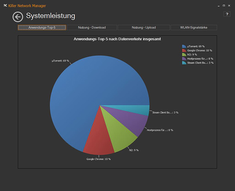Click legend text 'Hostprozess für...: 8 %'
Image resolution: width=235 pixels, height=191 pixels.
coord(200,59)
